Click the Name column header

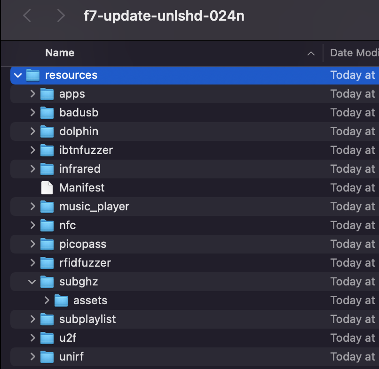click(x=60, y=53)
